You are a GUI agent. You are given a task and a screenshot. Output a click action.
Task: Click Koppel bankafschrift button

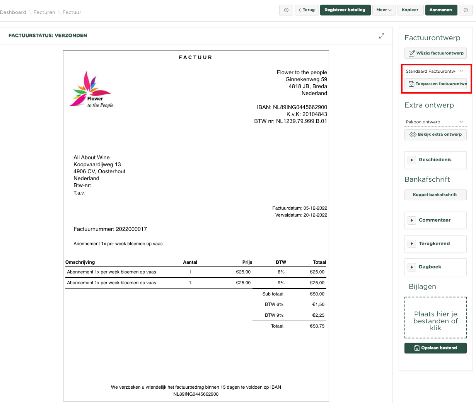(435, 195)
